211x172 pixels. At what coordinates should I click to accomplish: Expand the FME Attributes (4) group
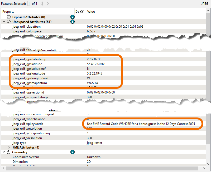point(9,148)
